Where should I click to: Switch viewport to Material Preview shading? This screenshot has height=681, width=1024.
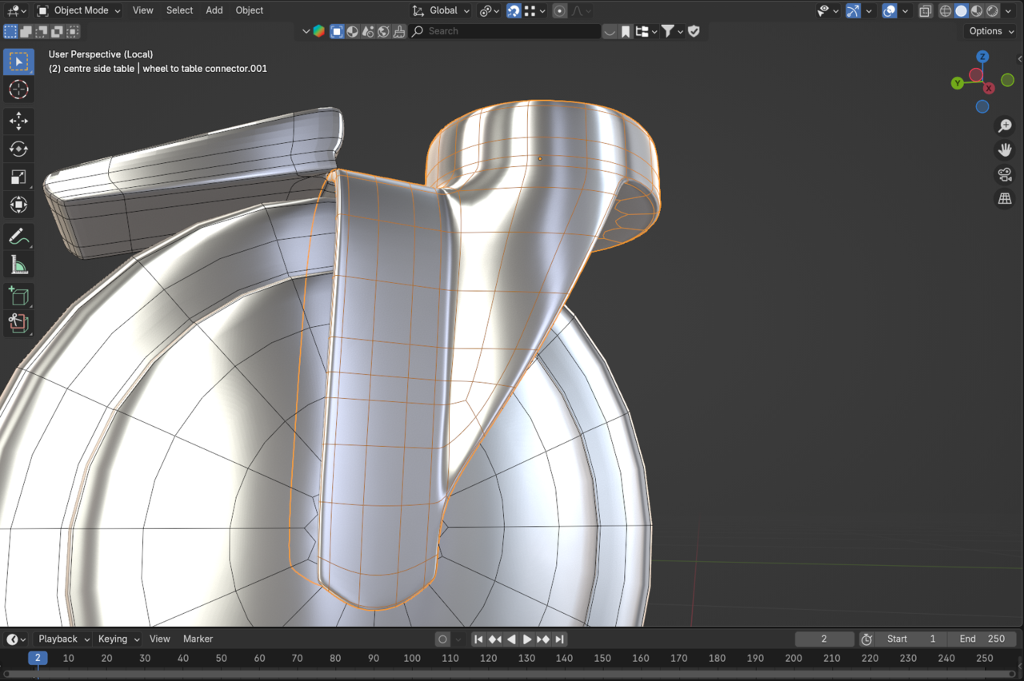[x=977, y=10]
